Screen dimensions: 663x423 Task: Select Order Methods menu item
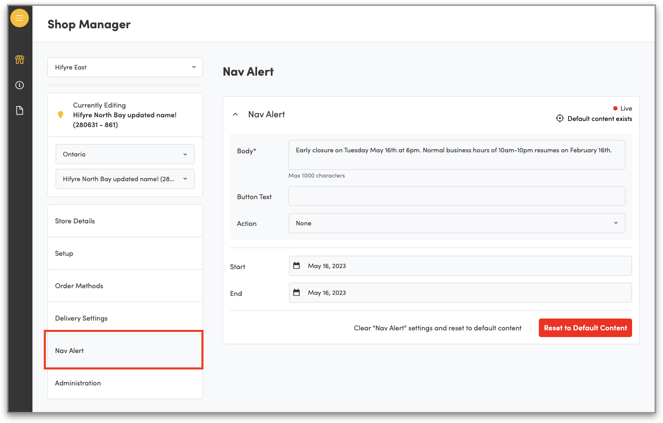125,286
